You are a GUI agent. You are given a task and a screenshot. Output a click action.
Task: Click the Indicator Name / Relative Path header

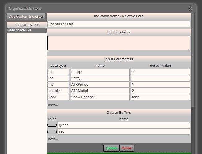click(119, 16)
